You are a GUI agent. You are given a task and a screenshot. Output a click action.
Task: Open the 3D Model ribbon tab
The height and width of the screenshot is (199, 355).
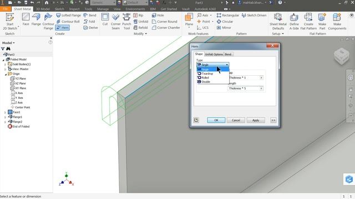click(43, 9)
